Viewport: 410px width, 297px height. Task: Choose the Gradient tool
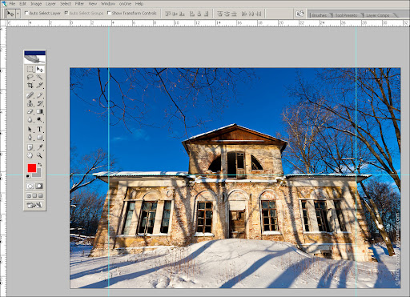(39, 111)
